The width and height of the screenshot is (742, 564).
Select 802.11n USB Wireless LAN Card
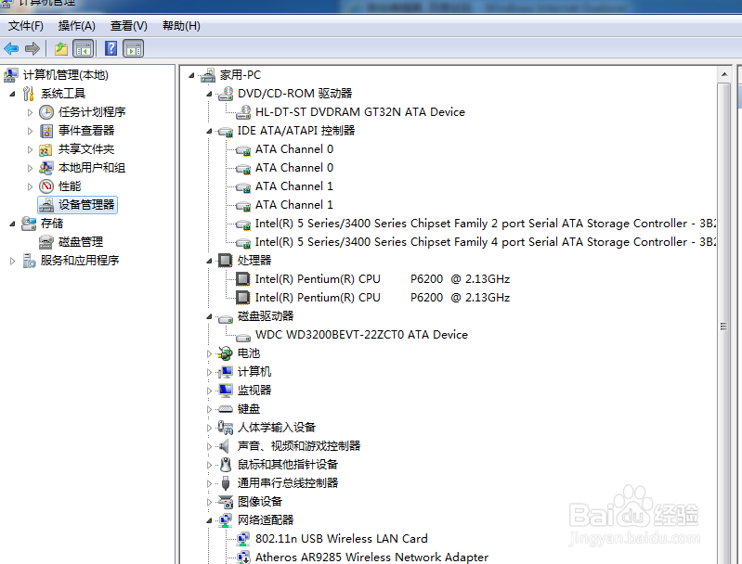click(341, 538)
